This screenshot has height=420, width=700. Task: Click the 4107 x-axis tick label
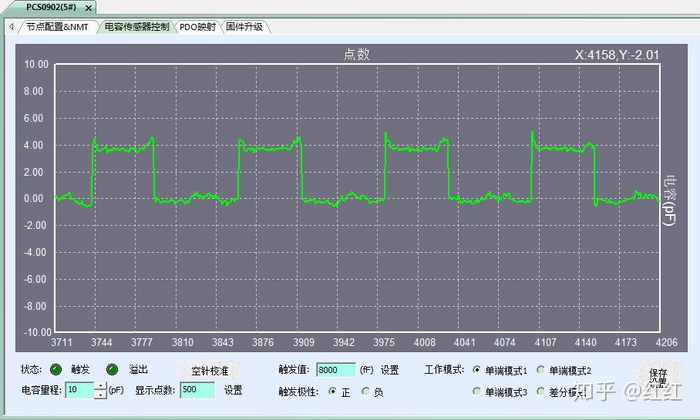tap(546, 342)
